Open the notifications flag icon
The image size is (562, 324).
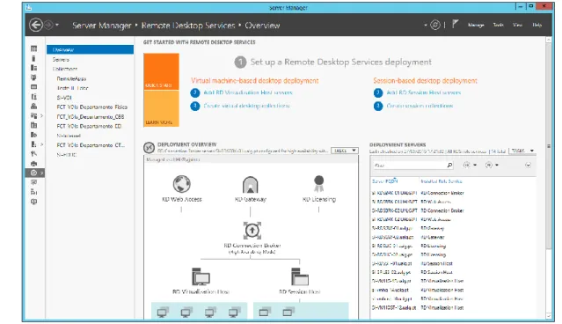[x=455, y=25]
